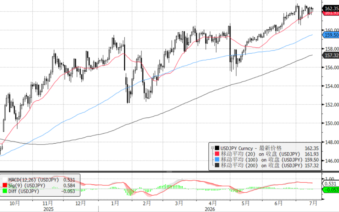The image size is (339, 212).
Task: Grab the divider handle between price and MACD panels
Action: coord(169,172)
